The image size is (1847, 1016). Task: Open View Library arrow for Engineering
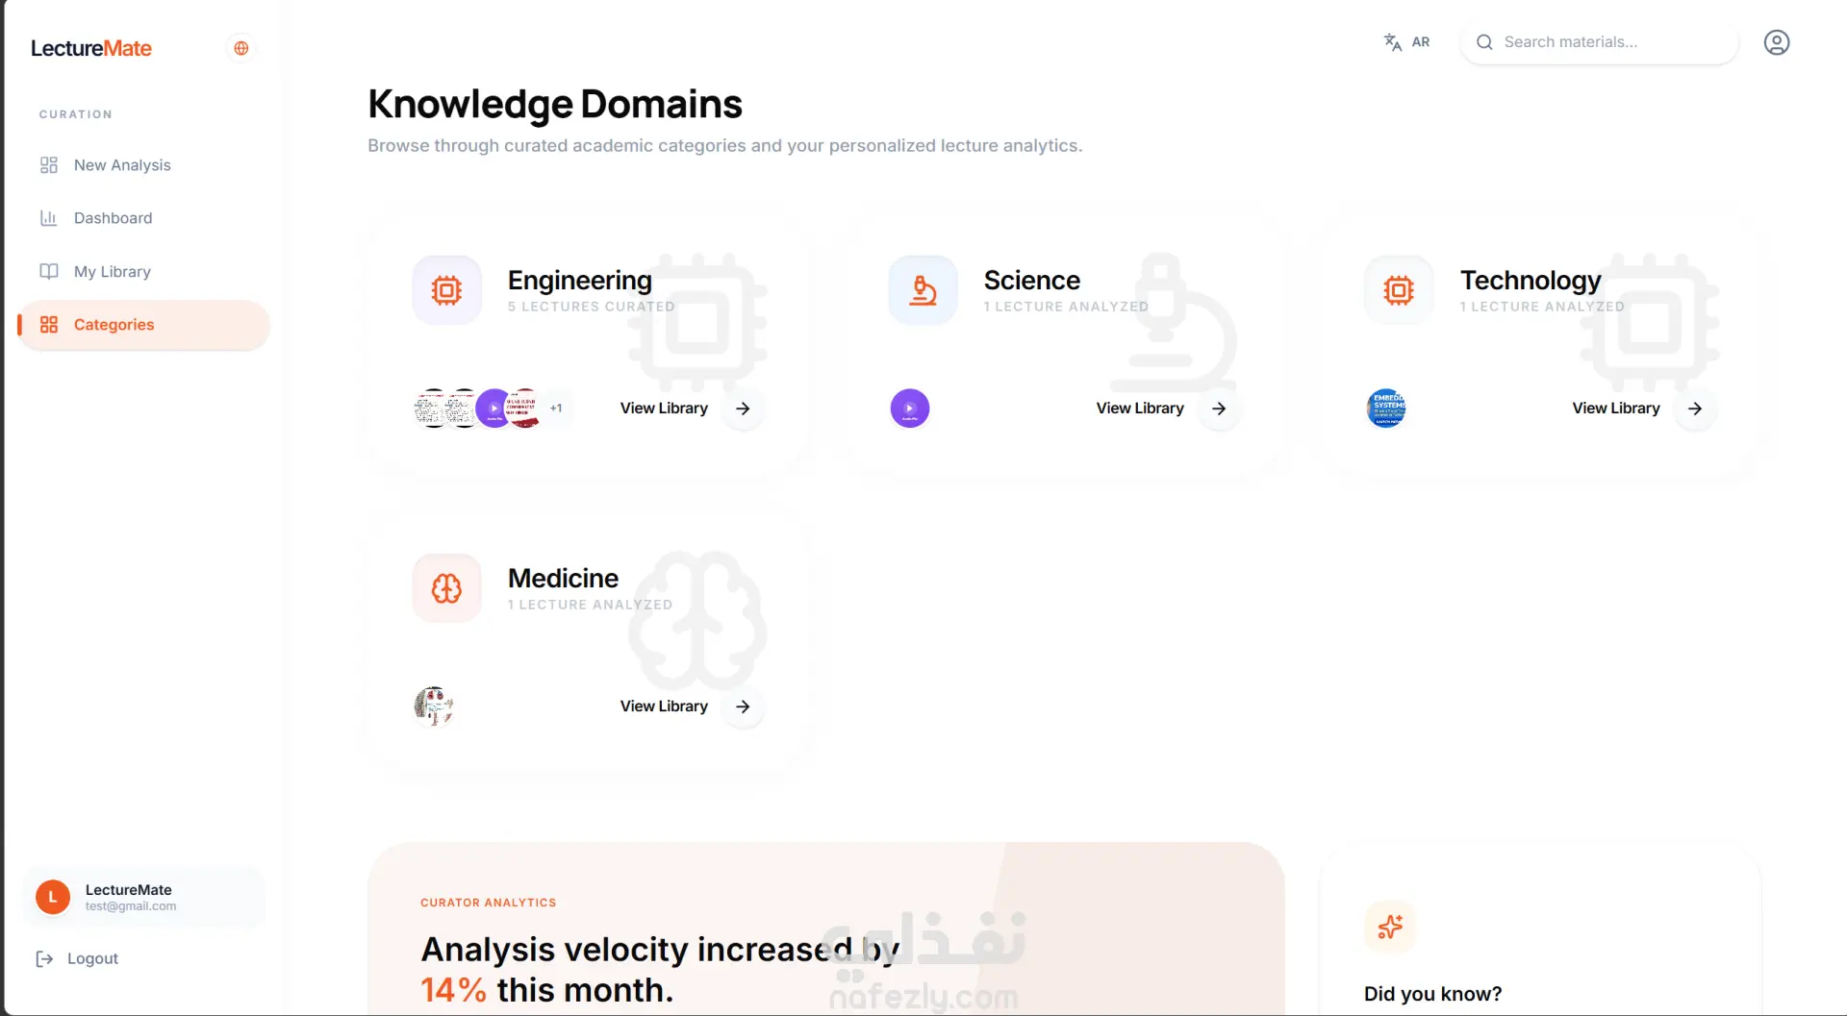pos(743,409)
